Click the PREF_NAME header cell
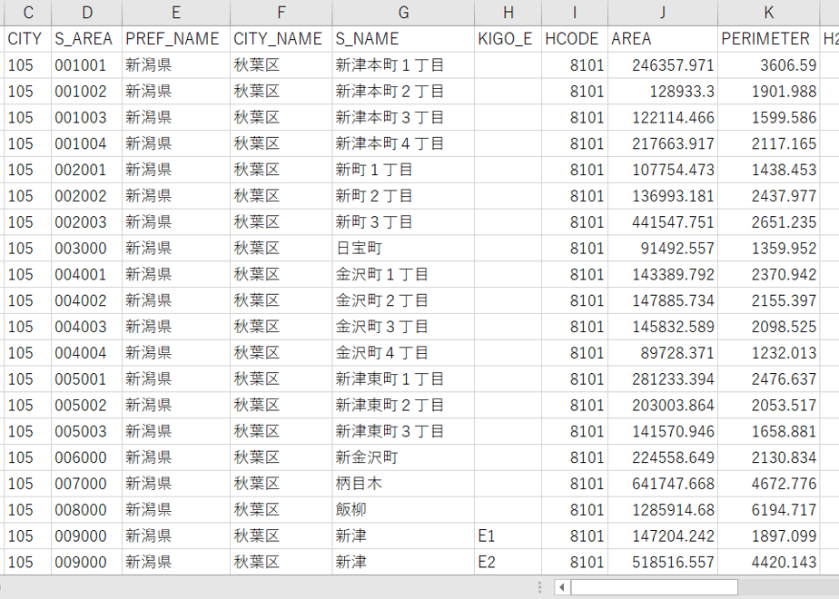839x599 pixels. coord(176,38)
